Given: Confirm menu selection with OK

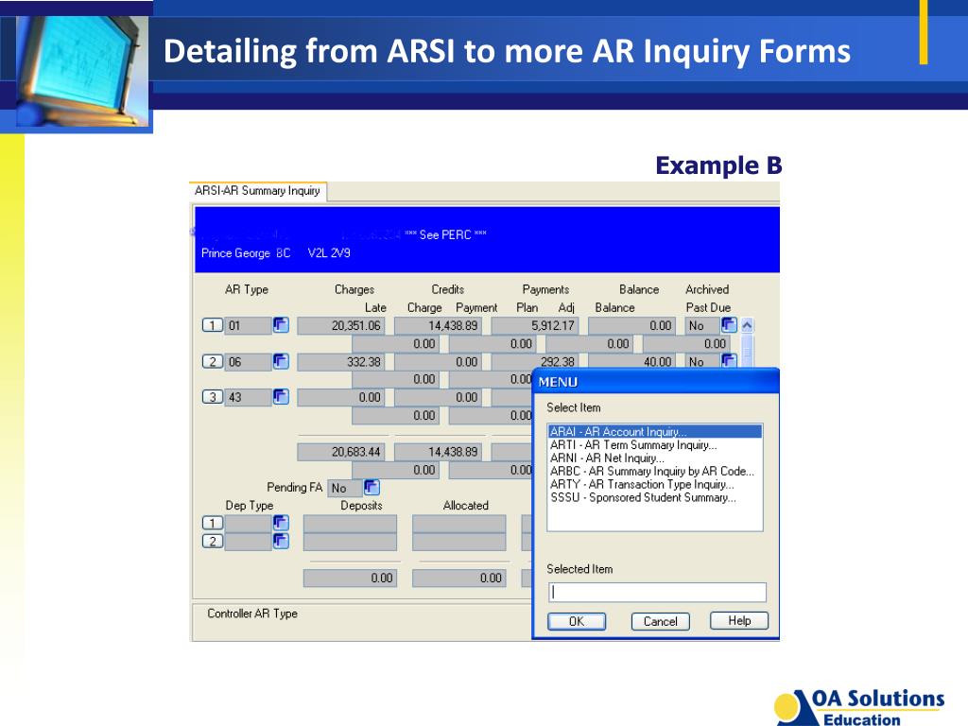Looking at the screenshot, I should coord(577,621).
